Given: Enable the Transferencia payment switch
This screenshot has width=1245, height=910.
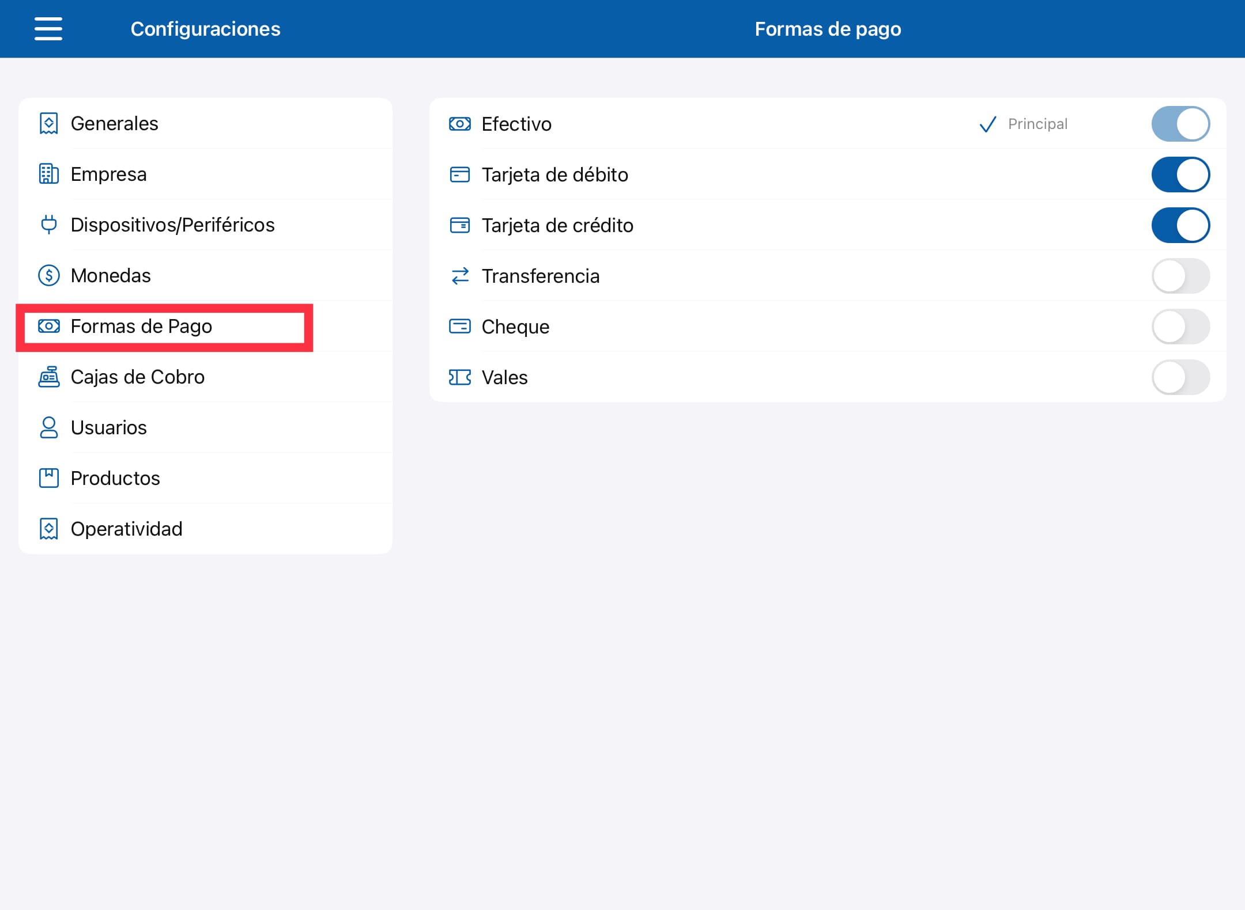Looking at the screenshot, I should 1180,276.
